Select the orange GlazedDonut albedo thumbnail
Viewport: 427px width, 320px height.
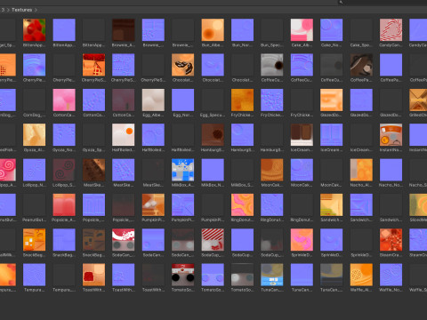tap(332, 100)
